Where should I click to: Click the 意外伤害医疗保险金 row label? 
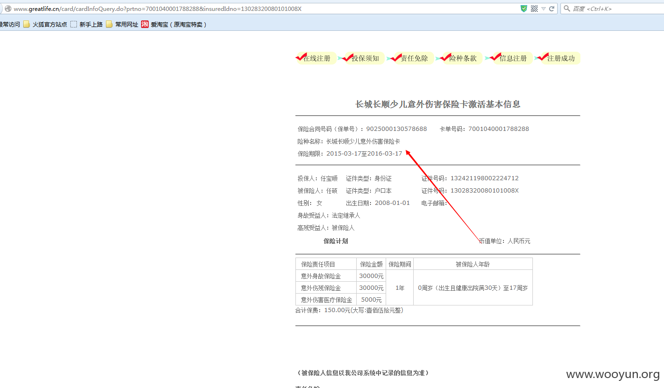point(327,300)
